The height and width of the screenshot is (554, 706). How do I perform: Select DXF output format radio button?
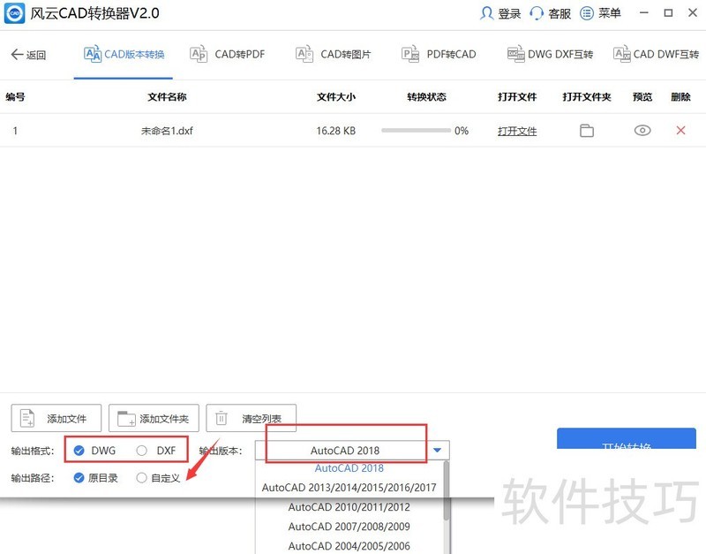coord(142,451)
